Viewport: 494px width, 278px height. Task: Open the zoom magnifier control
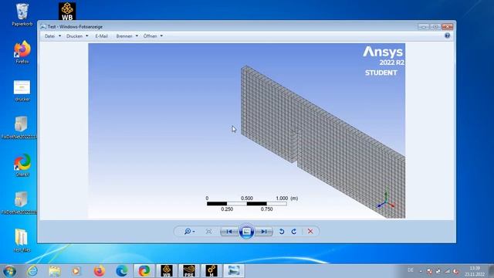(189, 232)
